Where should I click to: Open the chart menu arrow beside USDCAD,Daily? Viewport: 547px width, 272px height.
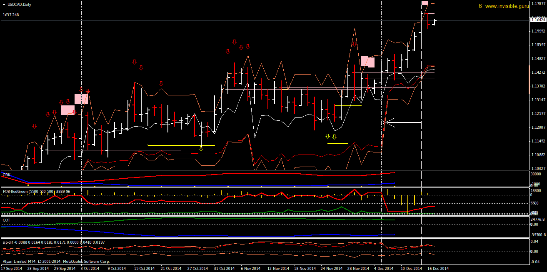click(x=4, y=4)
